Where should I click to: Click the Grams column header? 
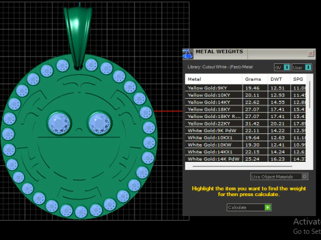point(255,79)
